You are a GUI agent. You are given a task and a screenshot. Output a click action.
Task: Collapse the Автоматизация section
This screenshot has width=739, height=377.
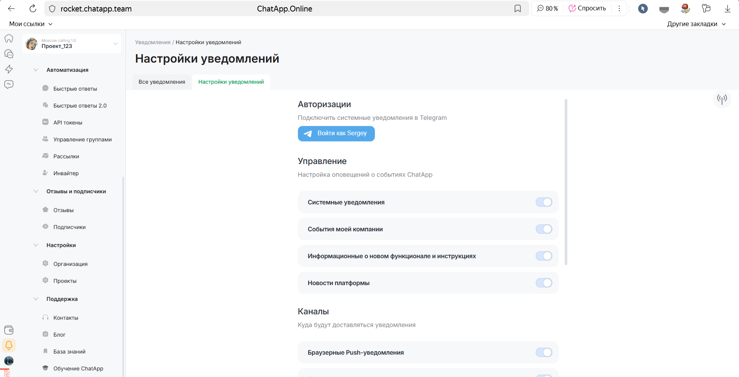[x=36, y=70]
